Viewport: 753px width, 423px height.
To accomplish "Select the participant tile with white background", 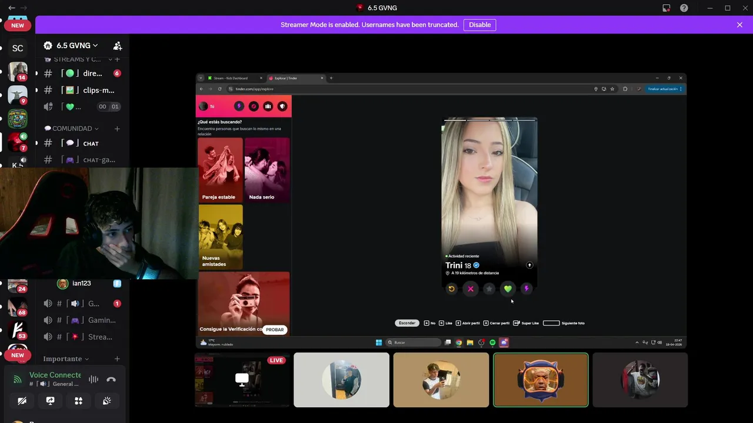I will click(341, 380).
